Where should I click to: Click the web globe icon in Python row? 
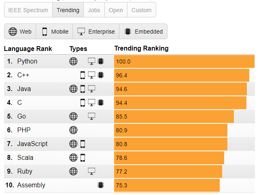coord(73,61)
